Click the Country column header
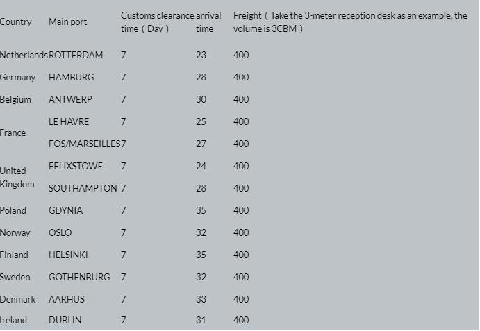Screen dimensions: 480x331 (15, 22)
